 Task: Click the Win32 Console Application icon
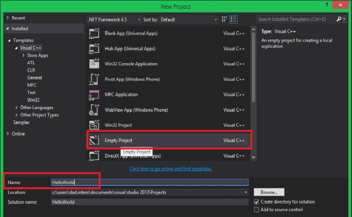(94, 64)
